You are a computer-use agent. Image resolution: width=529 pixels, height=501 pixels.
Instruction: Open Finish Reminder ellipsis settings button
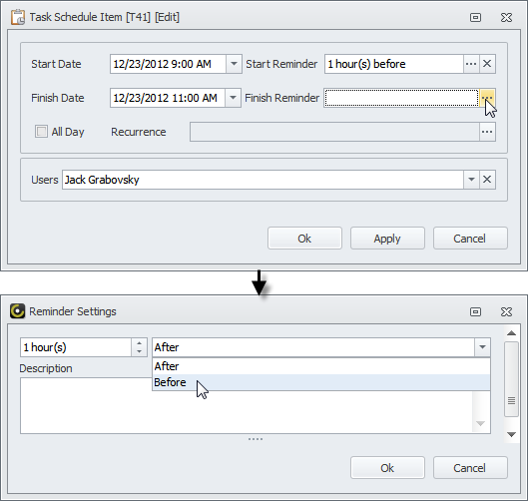click(x=487, y=98)
